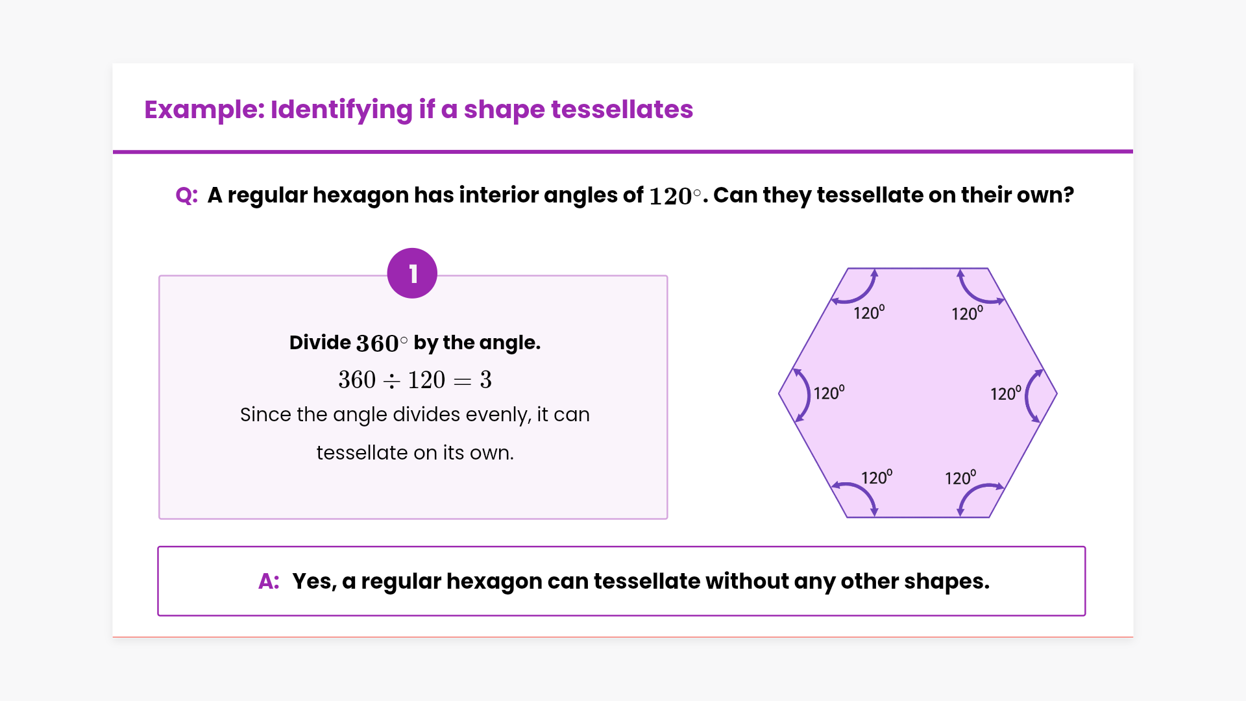Select the left-side 120° label in the hexagon
Screen dimensions: 1246x701
[x=829, y=393]
